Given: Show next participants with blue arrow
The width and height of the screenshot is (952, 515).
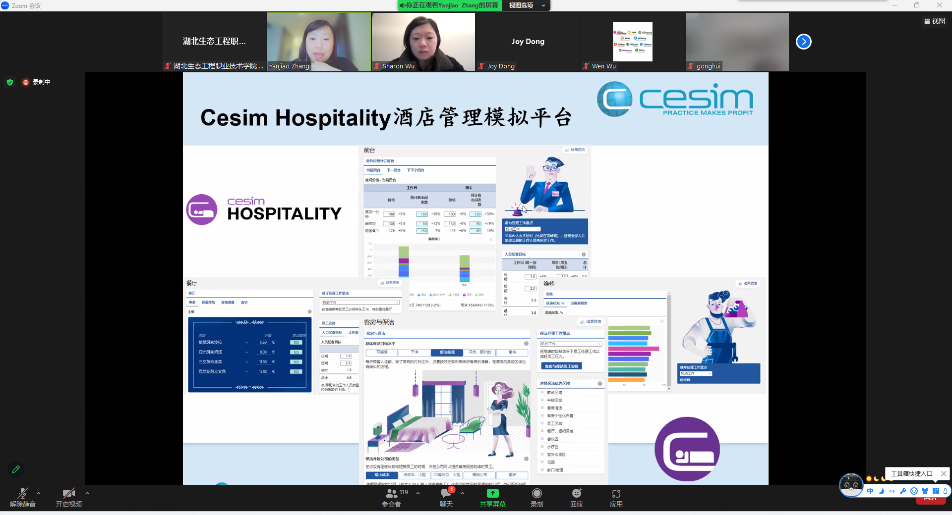Looking at the screenshot, I should coord(804,42).
